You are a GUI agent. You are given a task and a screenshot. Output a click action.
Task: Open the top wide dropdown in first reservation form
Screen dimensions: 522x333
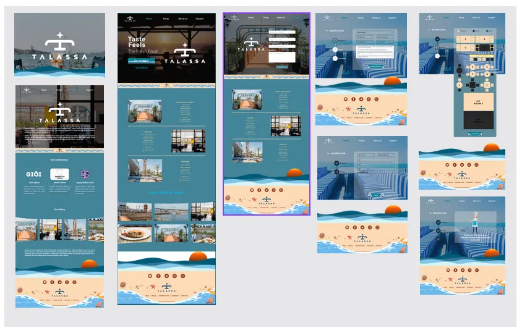coord(375,32)
